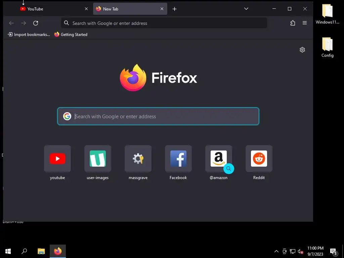
Task: Open Getting Started bookmark
Action: [71, 35]
